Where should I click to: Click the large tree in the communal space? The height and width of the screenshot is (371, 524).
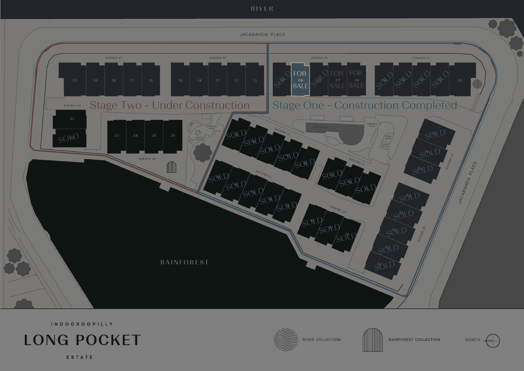(202, 152)
